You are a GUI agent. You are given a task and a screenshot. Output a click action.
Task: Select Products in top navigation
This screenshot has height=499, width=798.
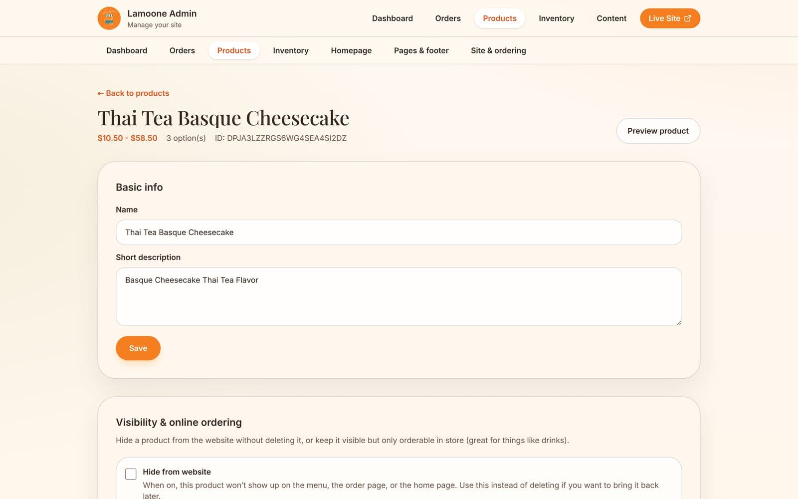point(499,18)
